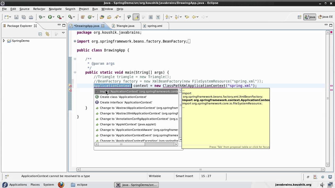
Task: Open the Run configurations dropdown arrow
Action: (x=53, y=17)
